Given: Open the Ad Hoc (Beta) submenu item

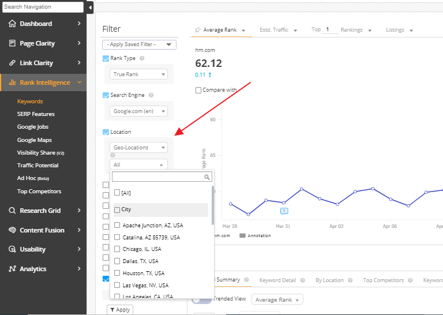Looking at the screenshot, I should 33,178.
